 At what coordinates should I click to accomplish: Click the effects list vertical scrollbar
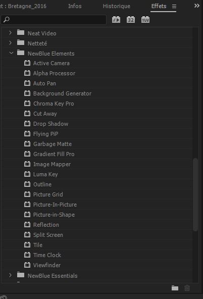tap(195, 194)
